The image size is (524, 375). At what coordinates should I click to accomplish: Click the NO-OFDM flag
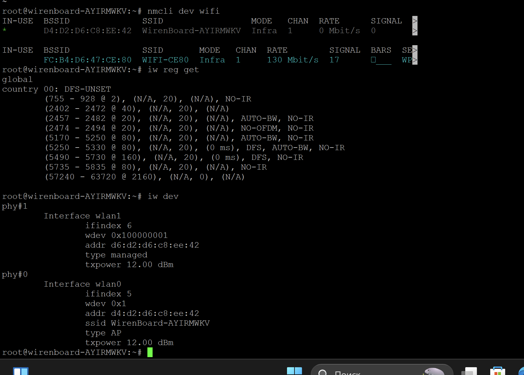tap(259, 128)
